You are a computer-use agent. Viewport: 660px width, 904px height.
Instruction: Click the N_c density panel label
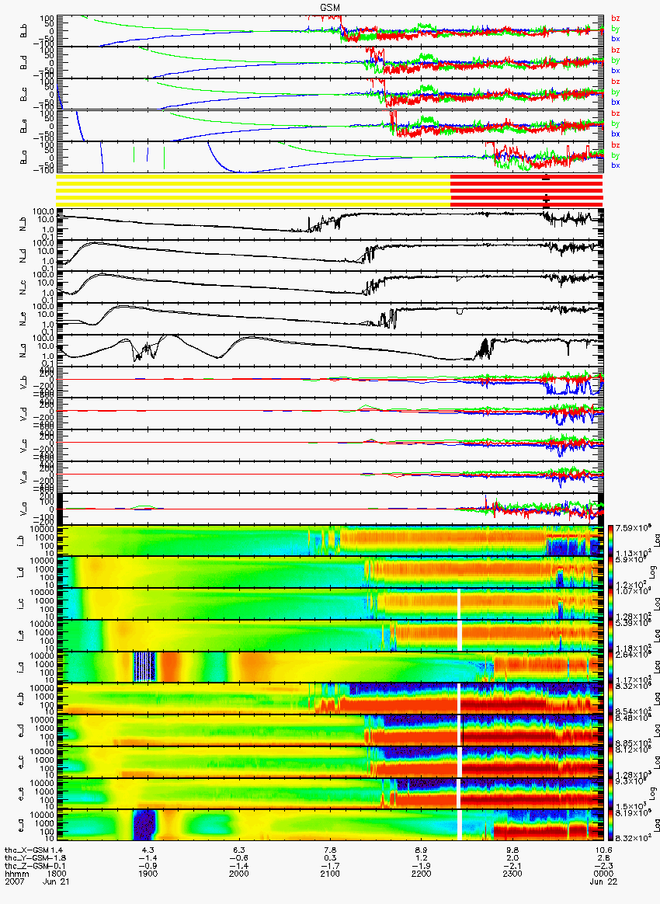(23, 287)
